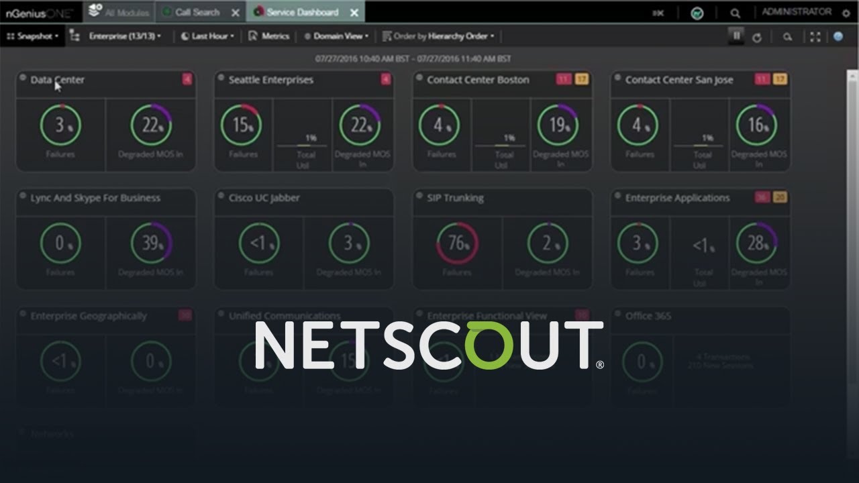Click the close-all tabs icon in header
Viewport: 859px width, 483px height.
(x=658, y=13)
